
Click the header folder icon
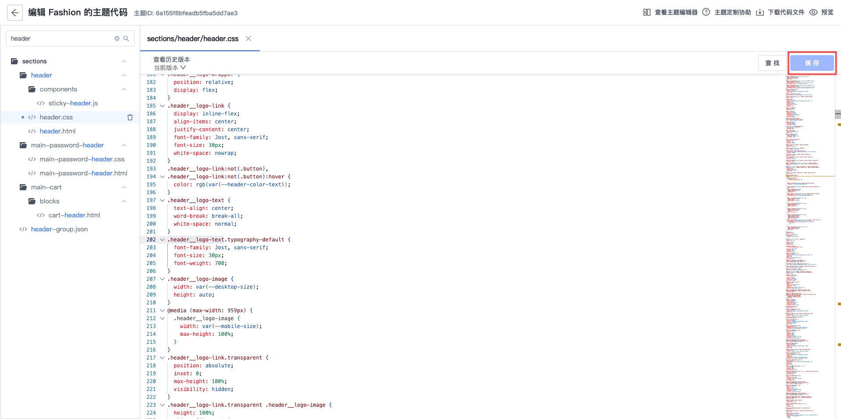coord(23,75)
